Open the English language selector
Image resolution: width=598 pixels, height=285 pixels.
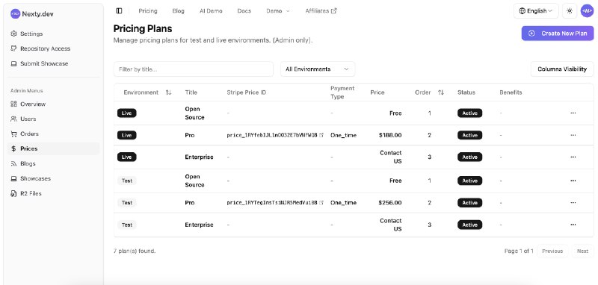click(536, 11)
